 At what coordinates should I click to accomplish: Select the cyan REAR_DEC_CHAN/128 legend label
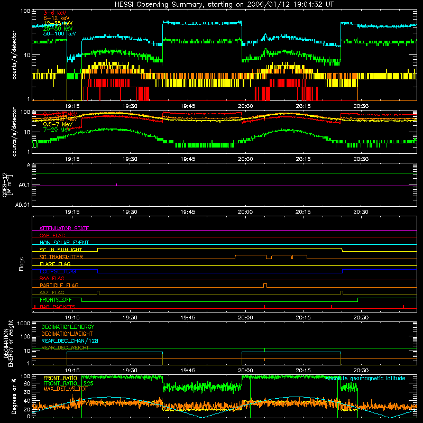70,341
